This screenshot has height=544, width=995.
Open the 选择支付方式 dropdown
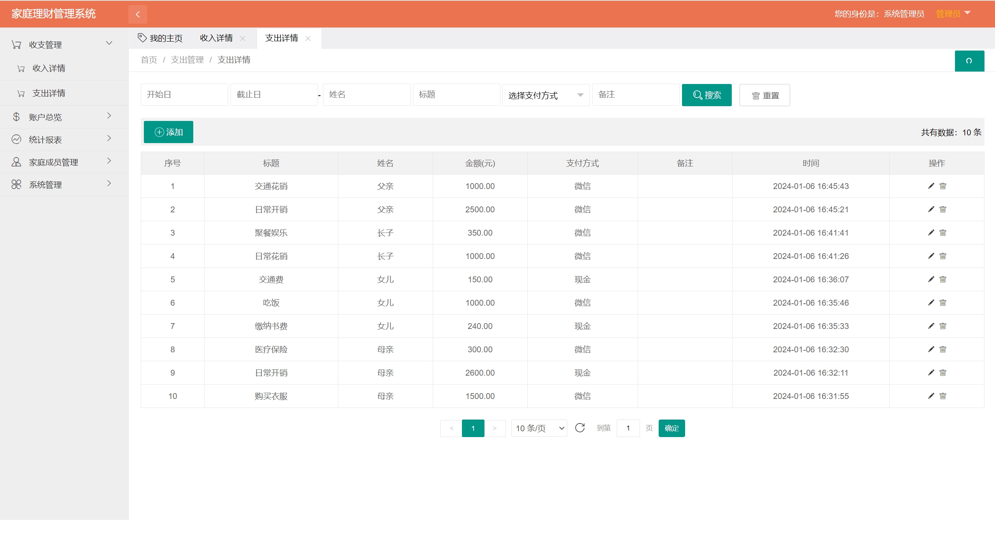(546, 95)
